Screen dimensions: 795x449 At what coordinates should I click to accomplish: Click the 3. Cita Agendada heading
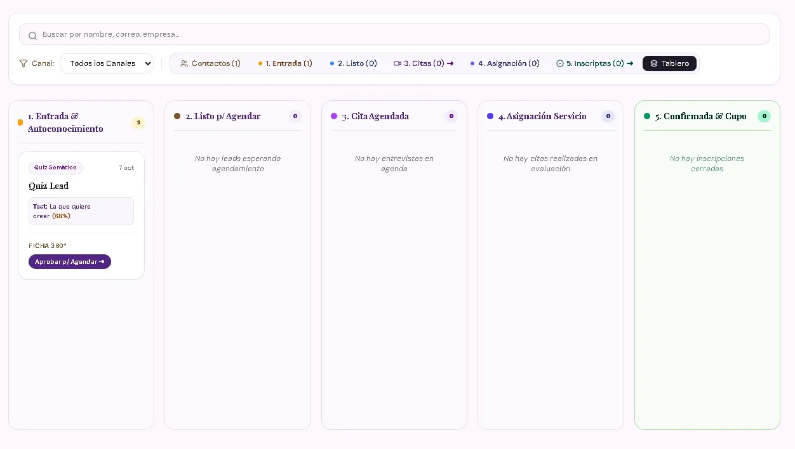coord(375,116)
